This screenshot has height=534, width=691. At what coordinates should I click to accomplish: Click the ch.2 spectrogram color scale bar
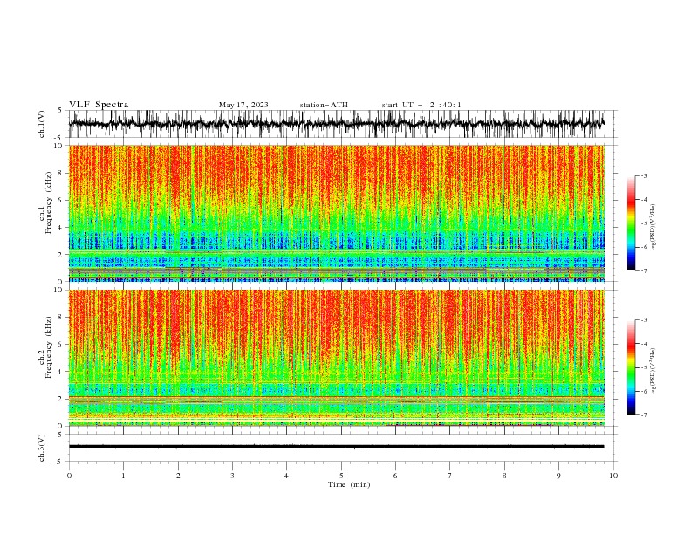click(631, 367)
